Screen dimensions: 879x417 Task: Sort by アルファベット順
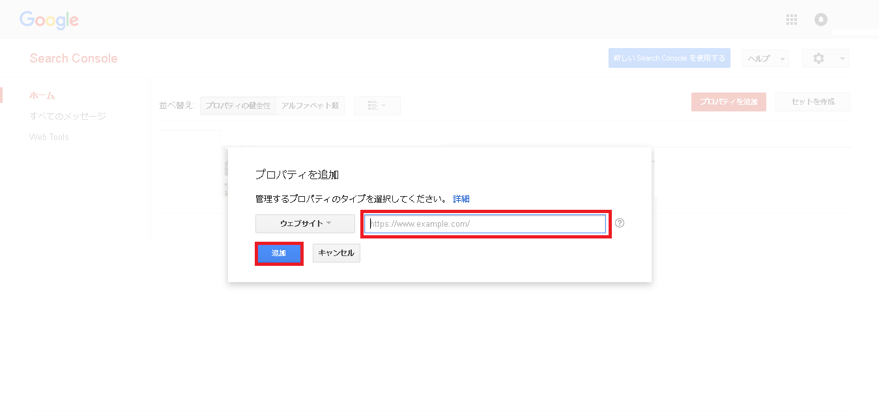310,106
